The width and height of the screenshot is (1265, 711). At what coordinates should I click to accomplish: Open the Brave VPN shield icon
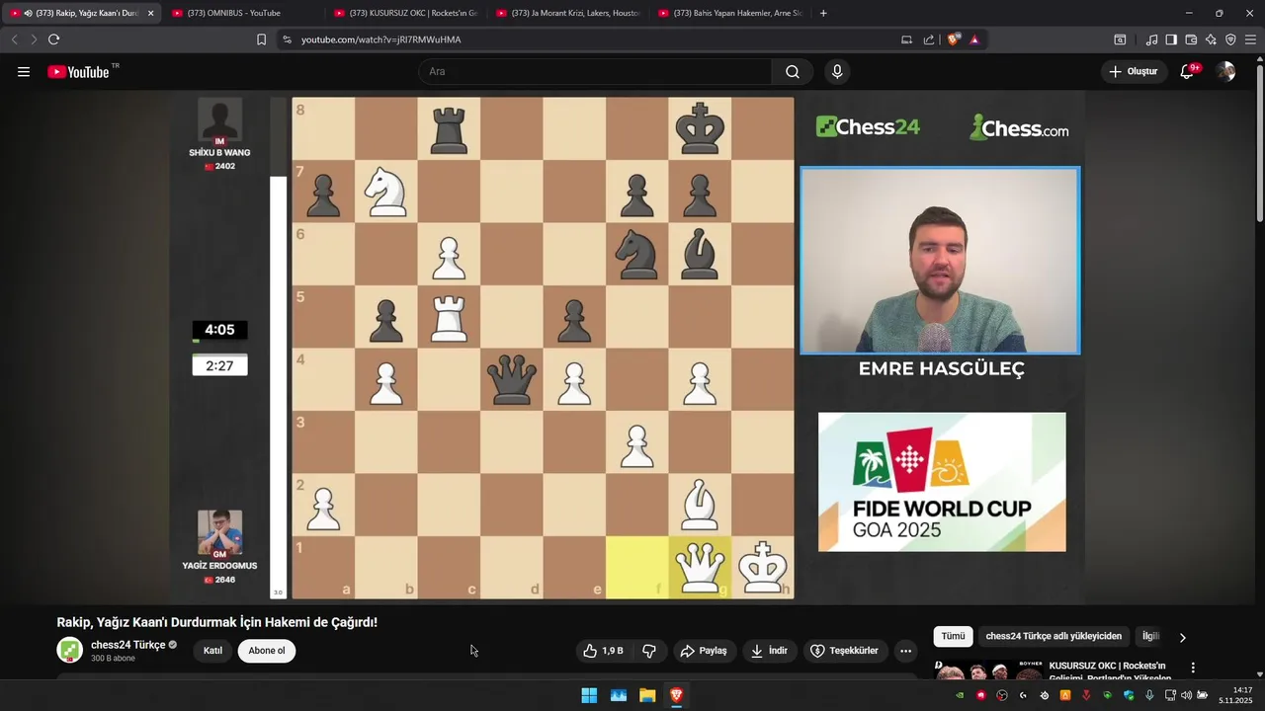1230,39
